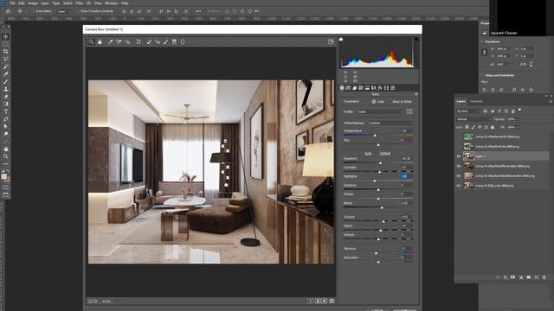The image size is (554, 311).
Task: Select the Adjustment Brush in Camera Raw
Action: [165, 42]
